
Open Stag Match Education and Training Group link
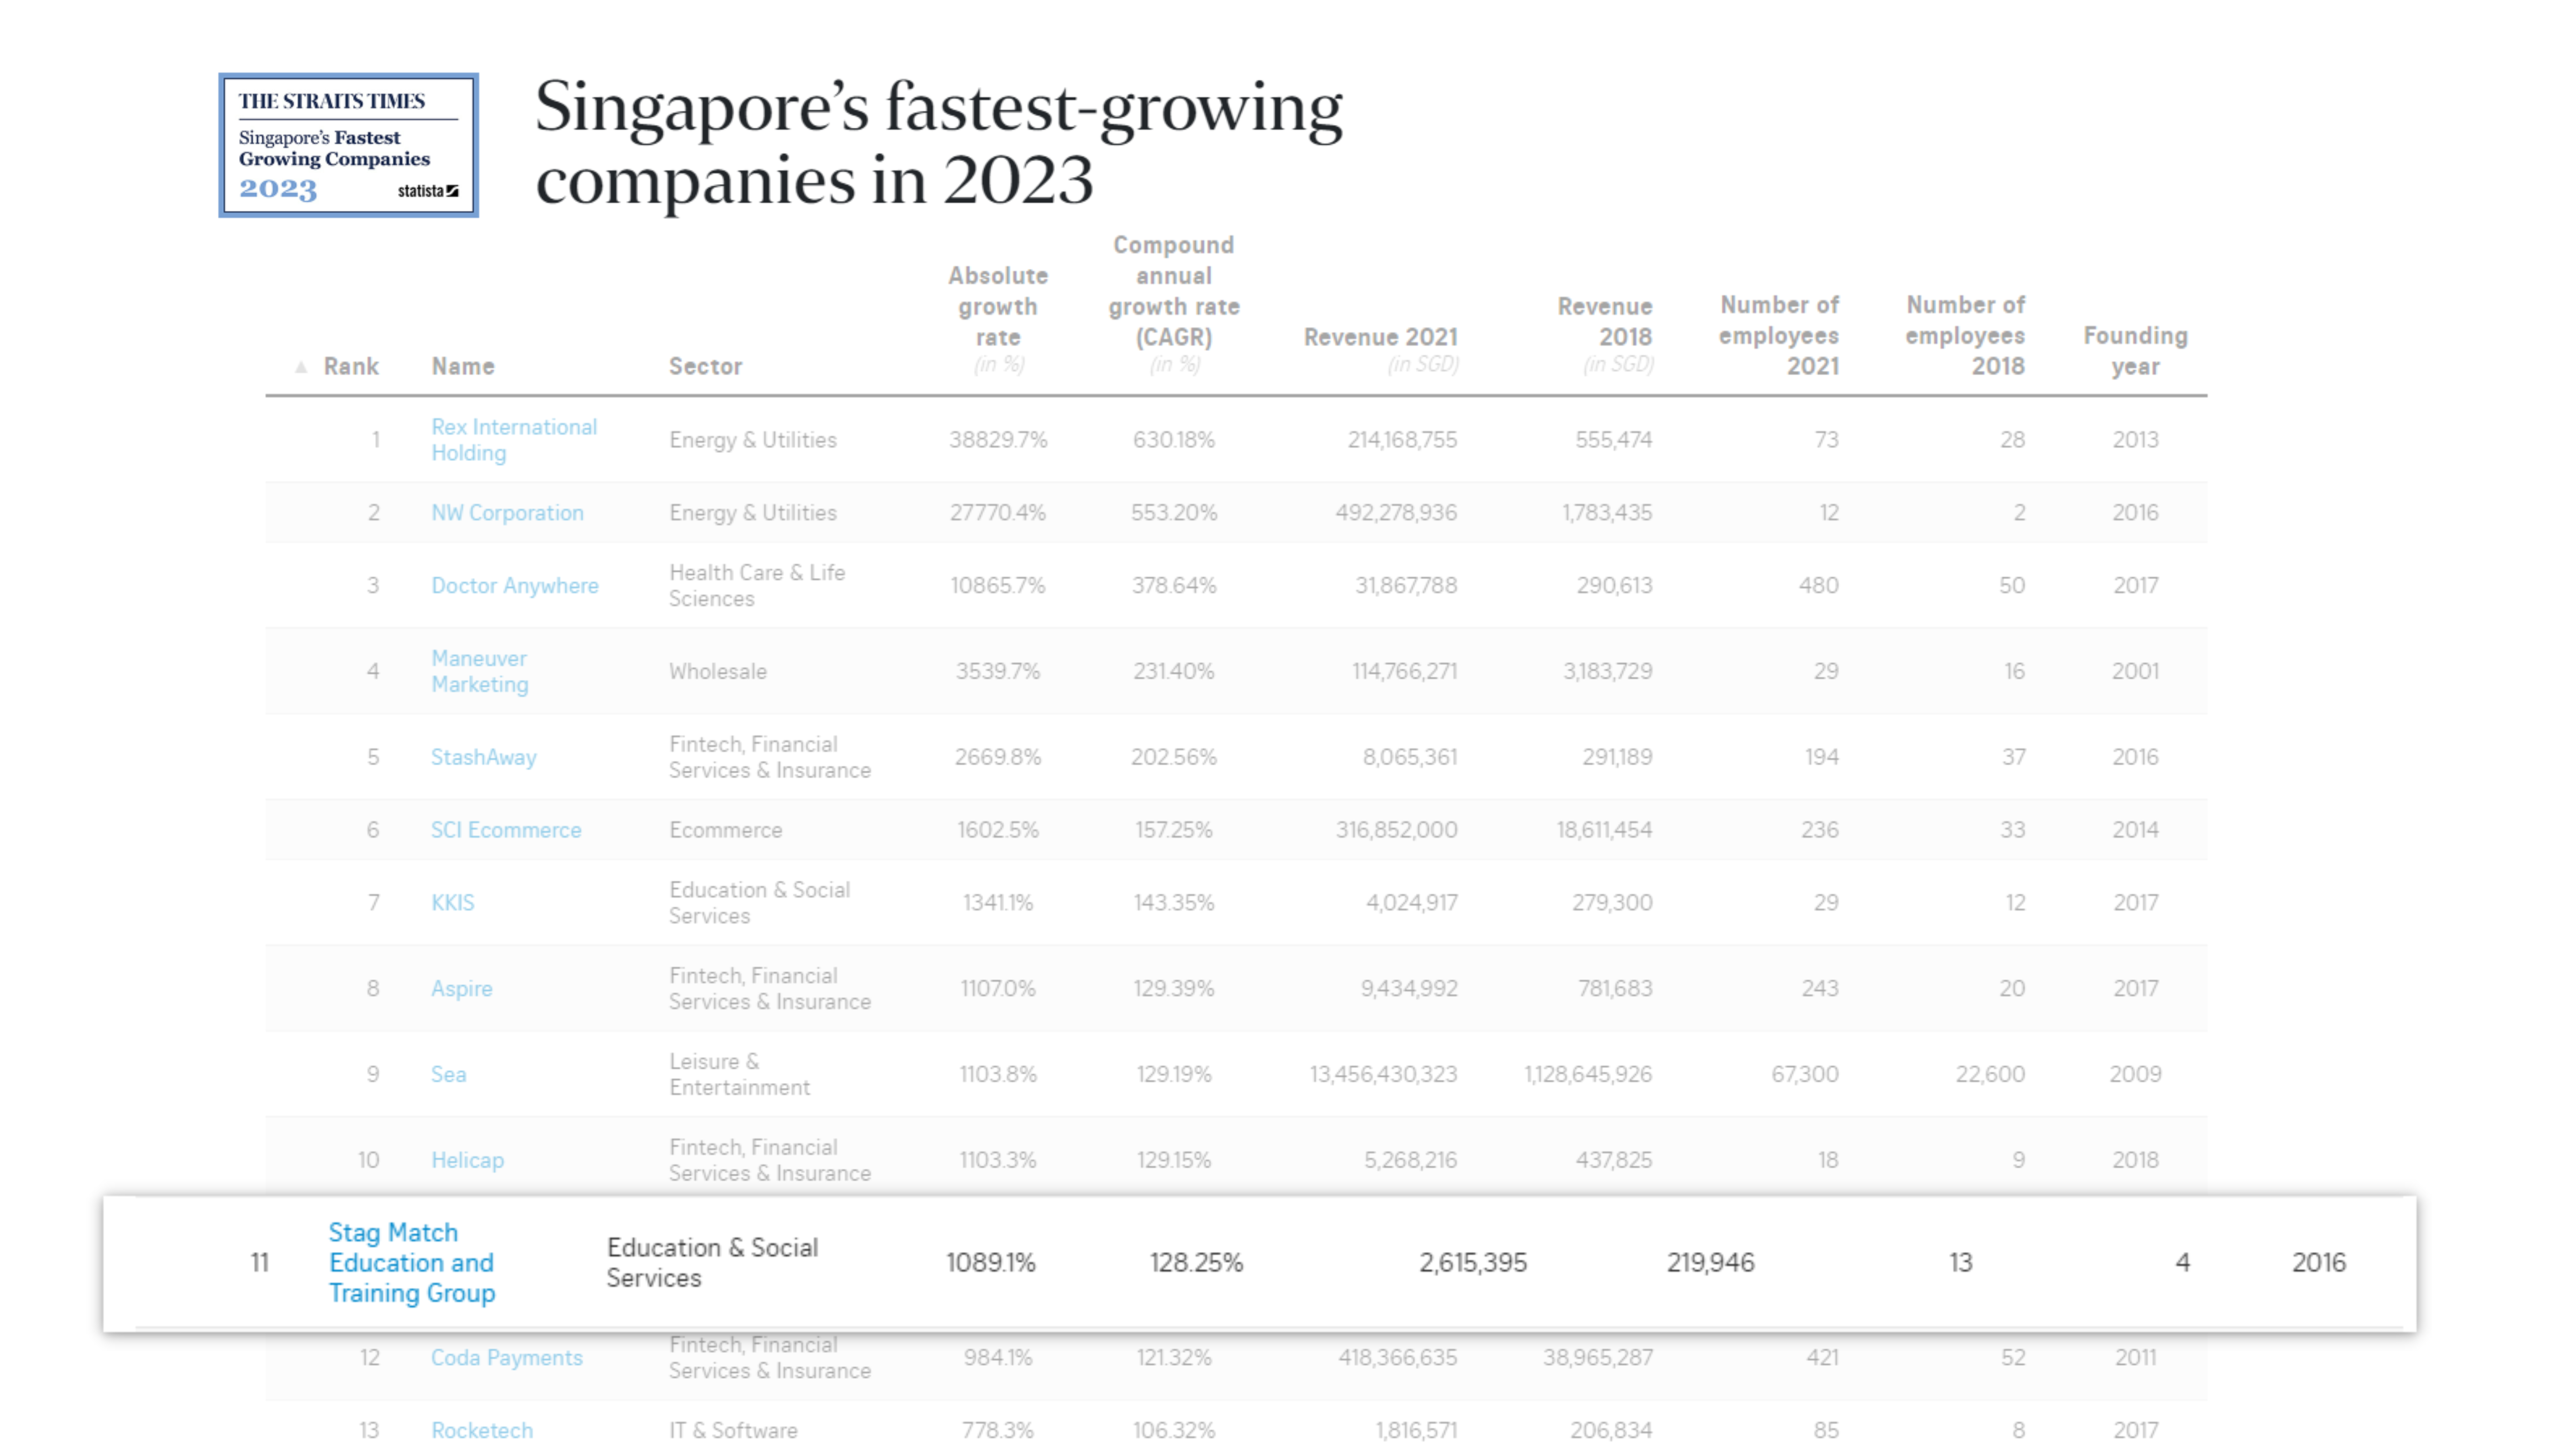pyautogui.click(x=412, y=1263)
